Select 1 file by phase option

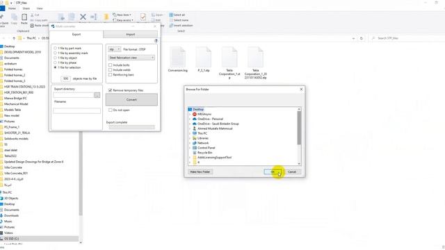(56, 62)
